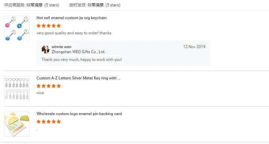Click the 'winnie wen' reviewer name
Viewport: 269px width, 144px height.
click(61, 47)
